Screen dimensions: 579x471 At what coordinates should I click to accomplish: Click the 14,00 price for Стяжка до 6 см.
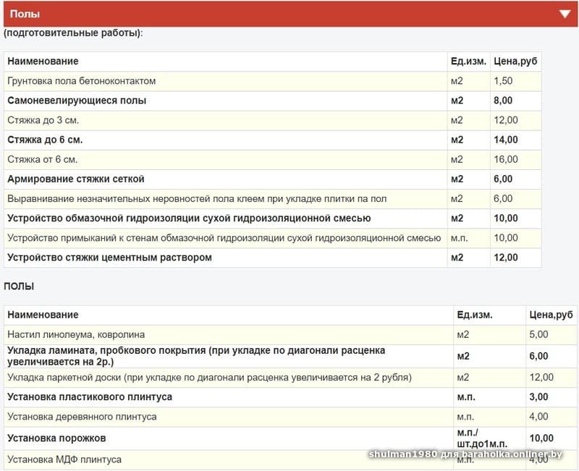click(506, 140)
